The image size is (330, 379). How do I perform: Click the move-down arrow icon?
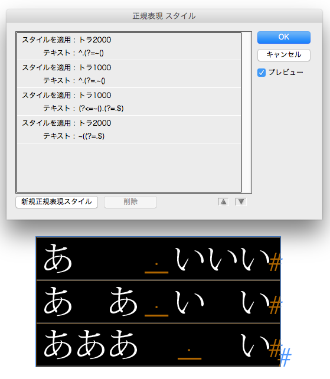coord(241,201)
